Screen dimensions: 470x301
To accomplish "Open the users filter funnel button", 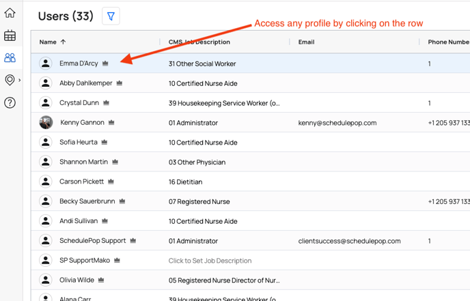I will [111, 16].
